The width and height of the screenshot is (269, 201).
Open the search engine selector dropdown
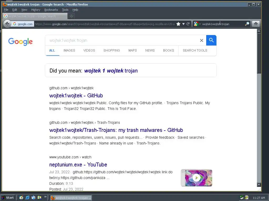197,24
